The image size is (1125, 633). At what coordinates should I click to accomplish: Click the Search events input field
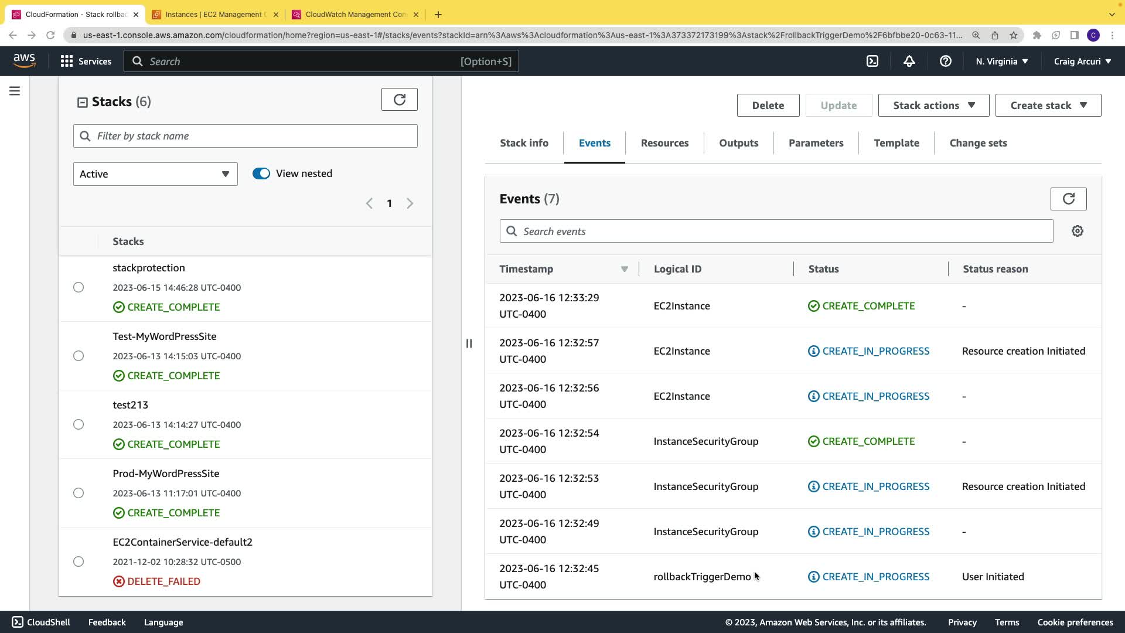[x=776, y=231]
